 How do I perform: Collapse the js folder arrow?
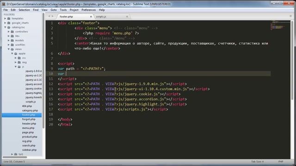coord(16,66)
